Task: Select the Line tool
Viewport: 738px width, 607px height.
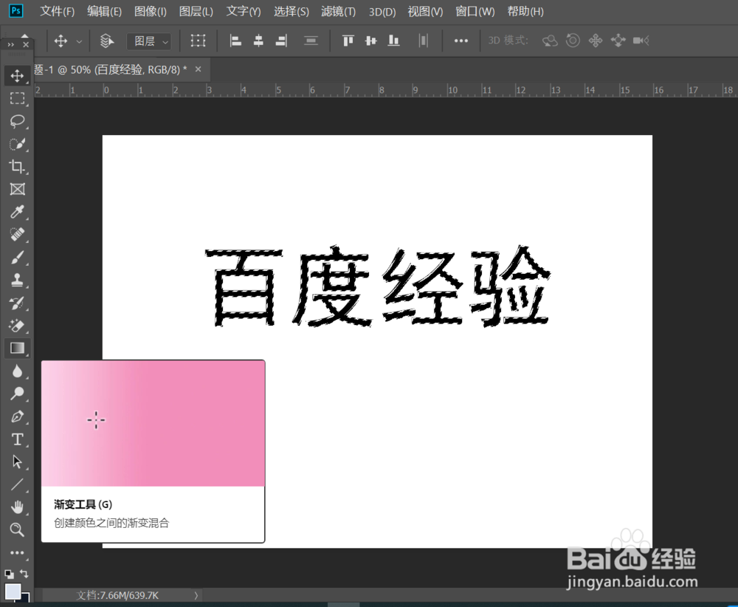Action: (18, 484)
